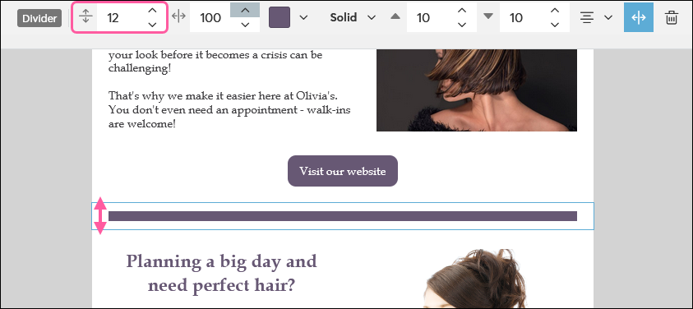Viewport: 693px width, 309px height.
Task: Increase top padding value
Action: pyautogui.click(x=462, y=10)
